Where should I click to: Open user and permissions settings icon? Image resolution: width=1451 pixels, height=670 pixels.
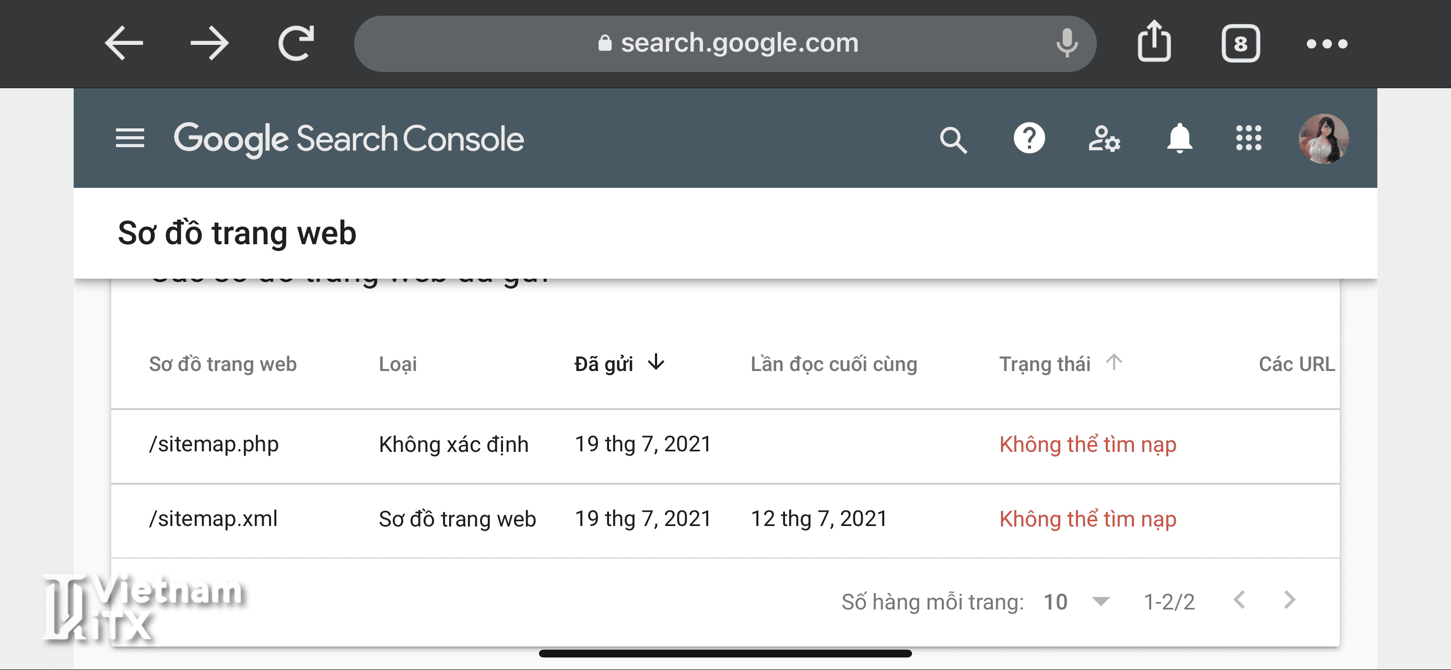(x=1104, y=139)
